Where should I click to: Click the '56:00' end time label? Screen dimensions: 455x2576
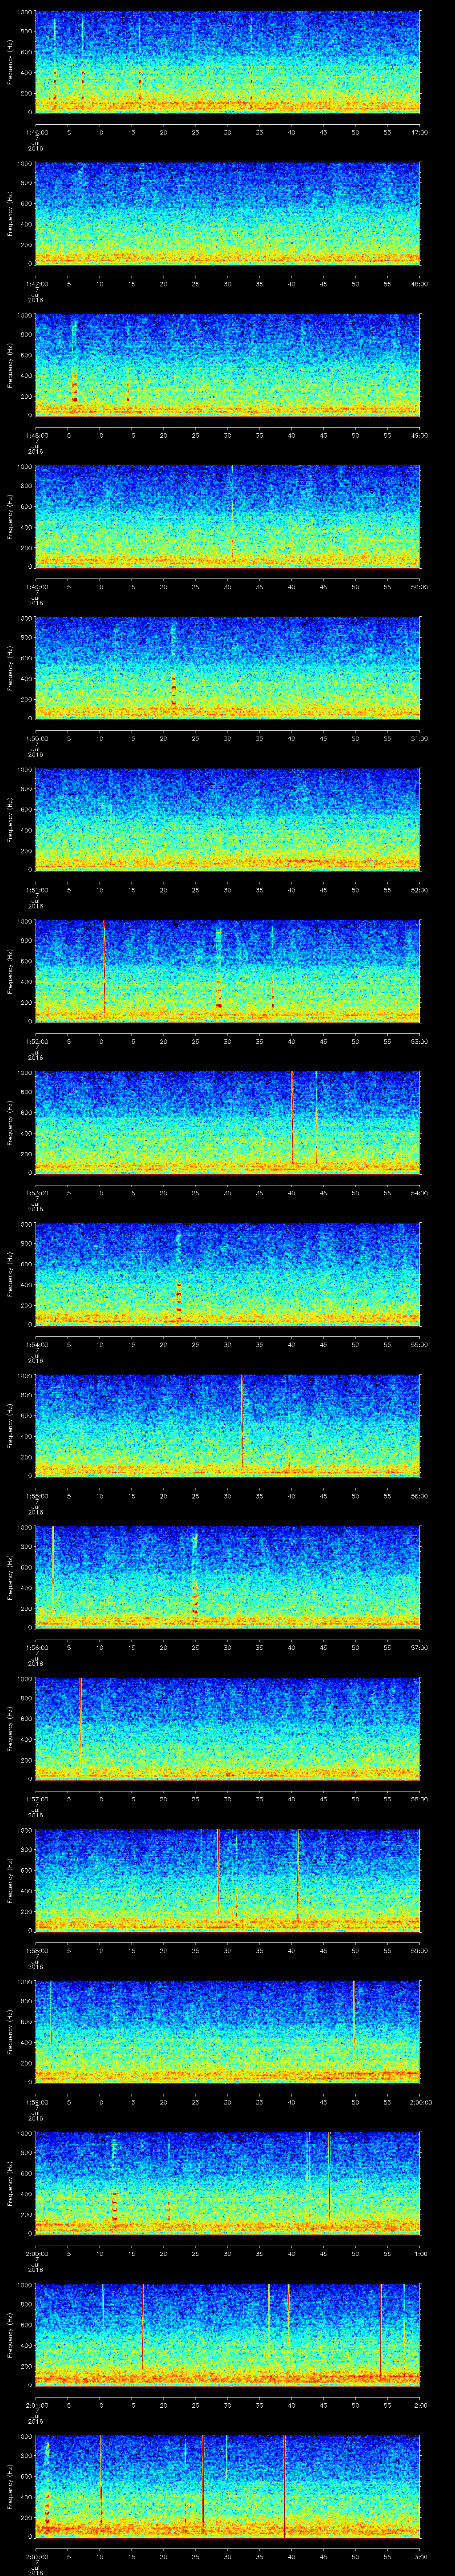click(x=419, y=1496)
